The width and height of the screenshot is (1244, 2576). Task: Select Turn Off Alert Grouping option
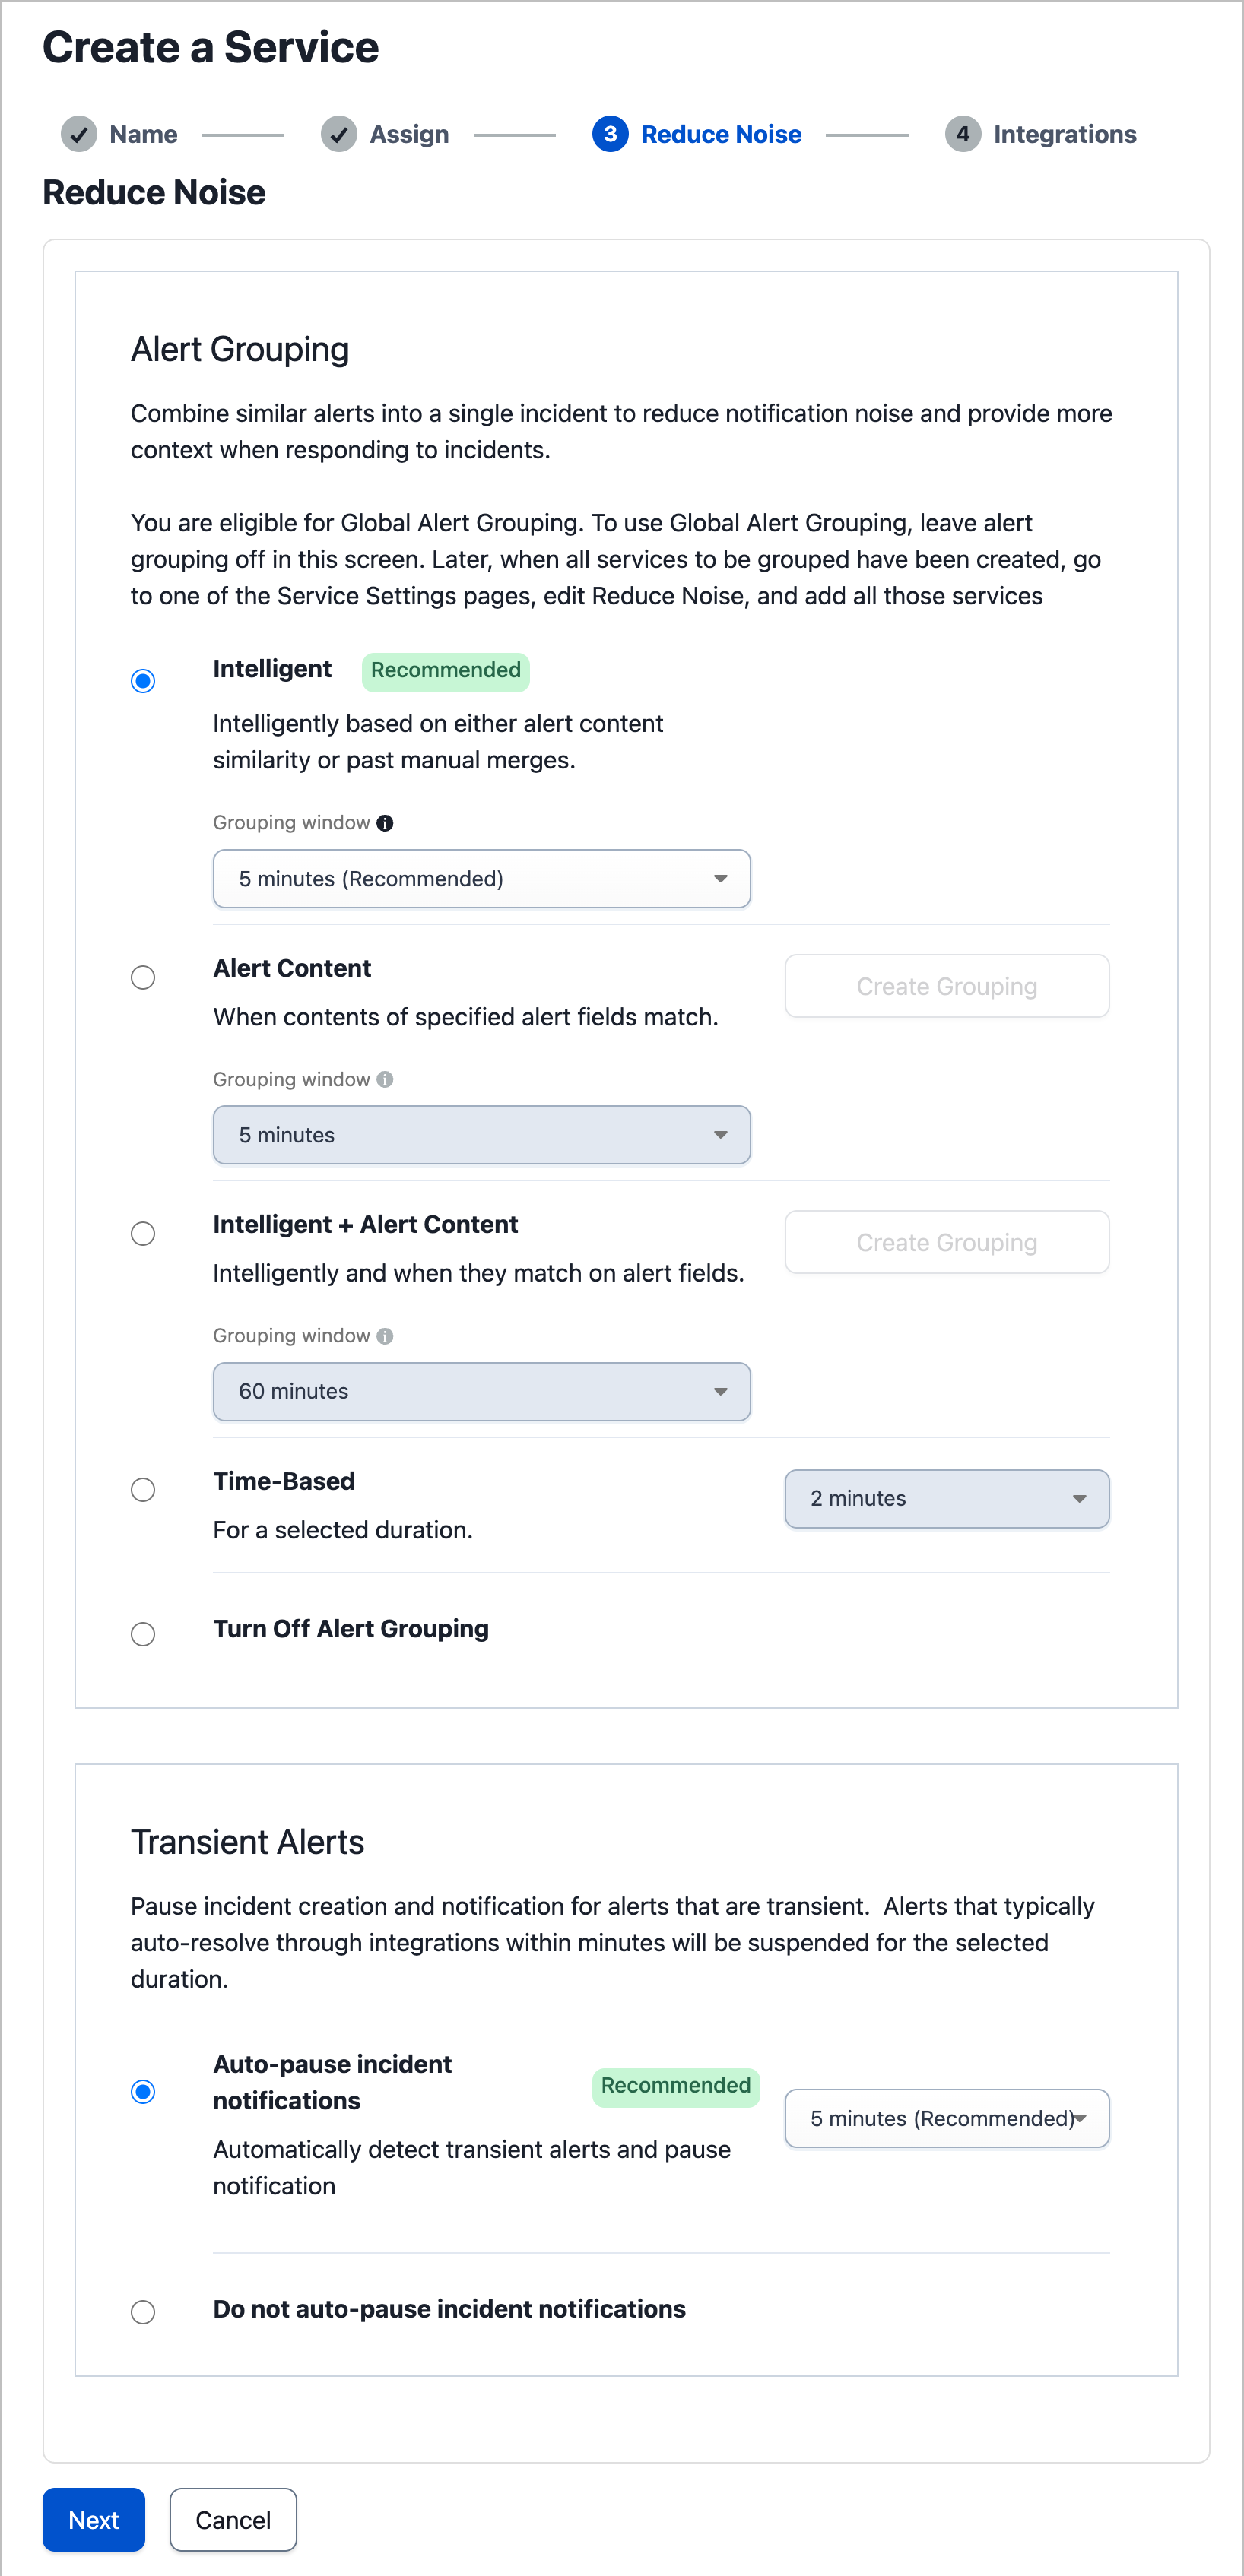pyautogui.click(x=143, y=1634)
